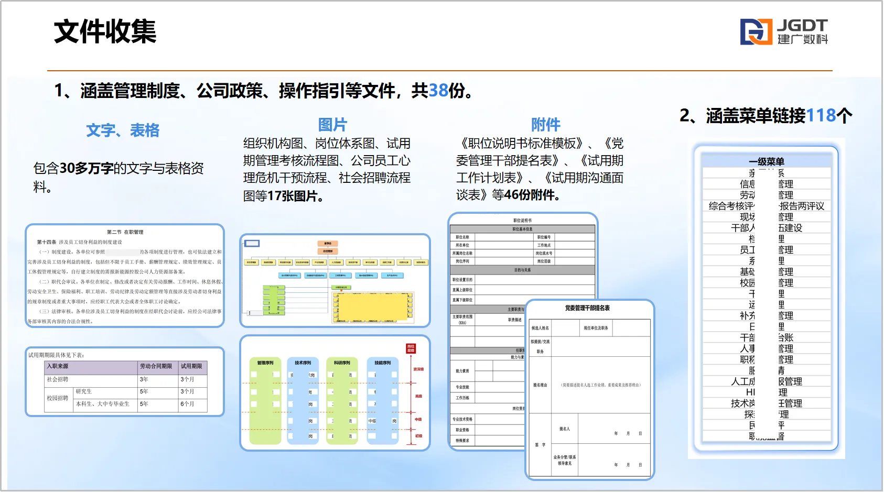Viewport: 884px width, 492px height.
Task: Click the 文字、表格 heading
Action: point(123,130)
